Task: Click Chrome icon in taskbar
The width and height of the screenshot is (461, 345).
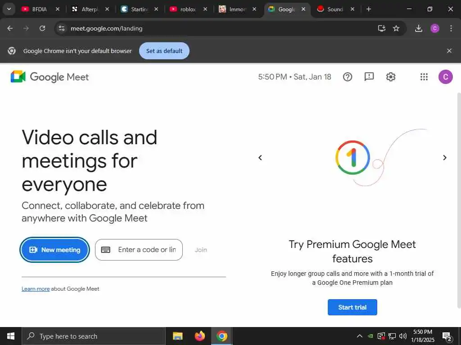Action: coord(222,336)
